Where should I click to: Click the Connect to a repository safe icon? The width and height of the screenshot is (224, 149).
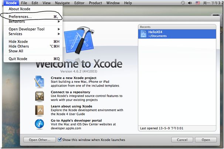click(x=40, y=96)
